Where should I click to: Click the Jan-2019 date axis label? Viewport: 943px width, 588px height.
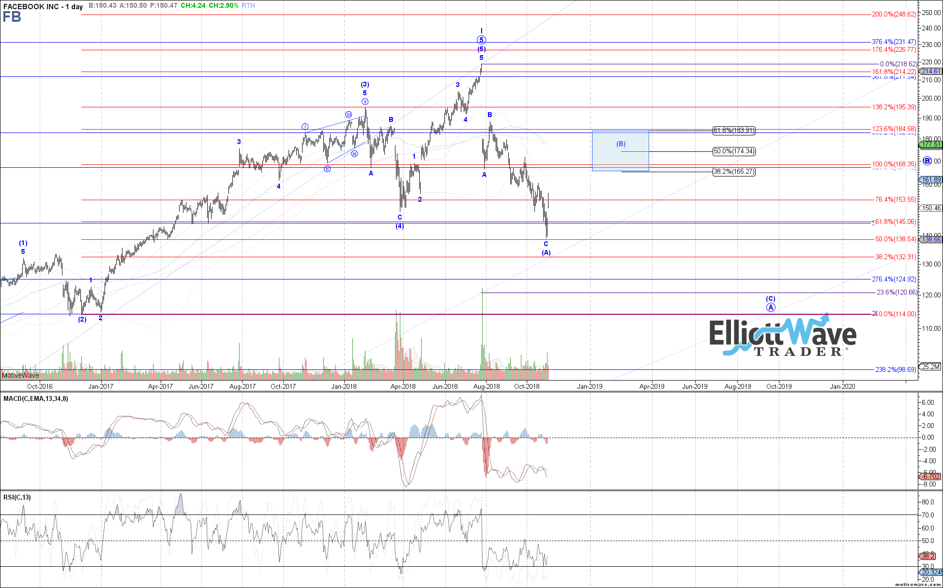590,386
